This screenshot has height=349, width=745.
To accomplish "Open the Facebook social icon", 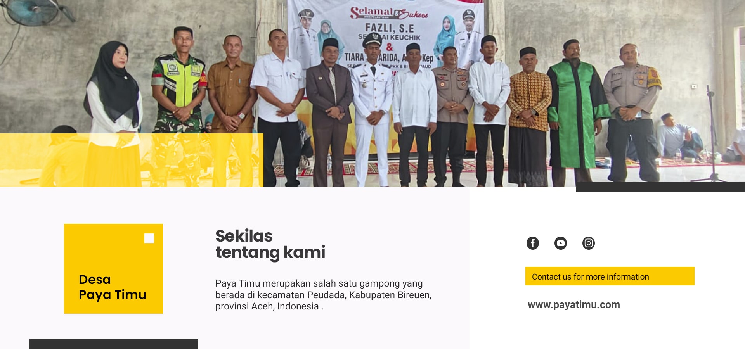I will coord(532,243).
